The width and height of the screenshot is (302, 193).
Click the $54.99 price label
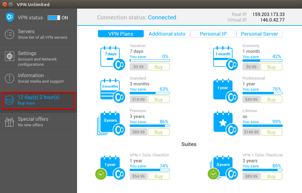click(138, 176)
